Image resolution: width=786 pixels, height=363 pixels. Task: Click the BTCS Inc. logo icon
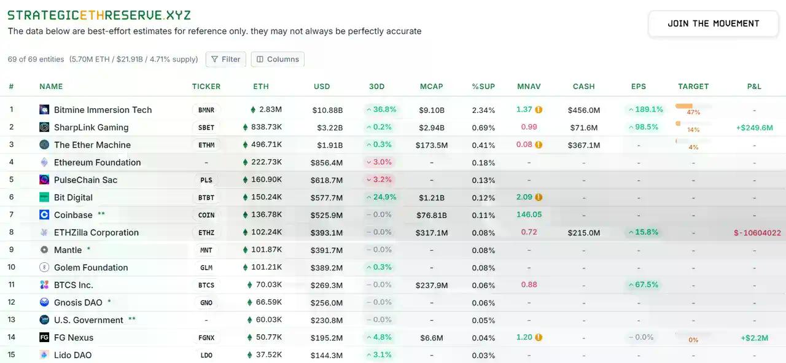44,285
